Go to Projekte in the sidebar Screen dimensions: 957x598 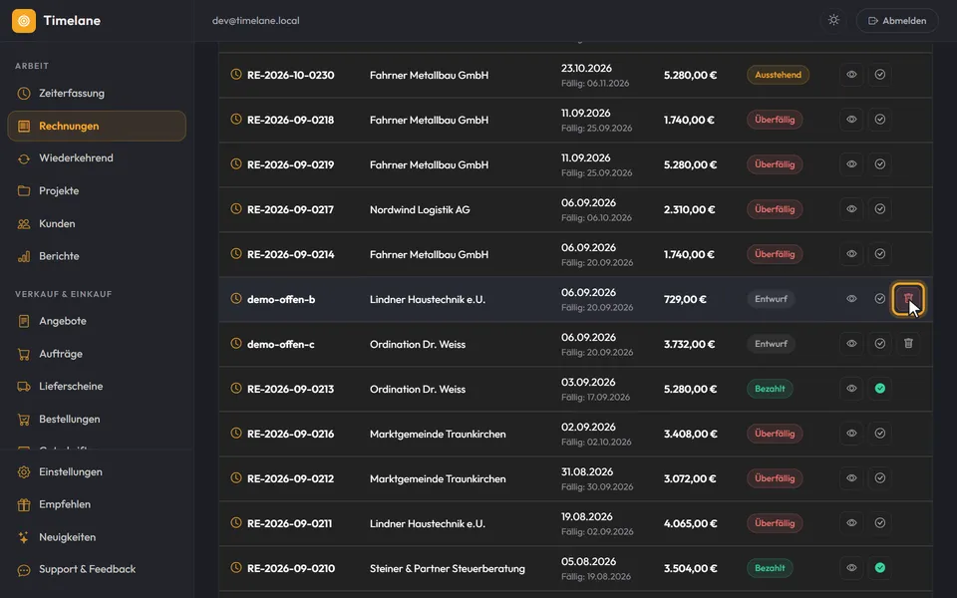point(97,191)
